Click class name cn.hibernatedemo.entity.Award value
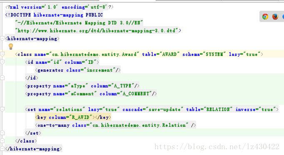The image size is (284, 155). point(94,54)
